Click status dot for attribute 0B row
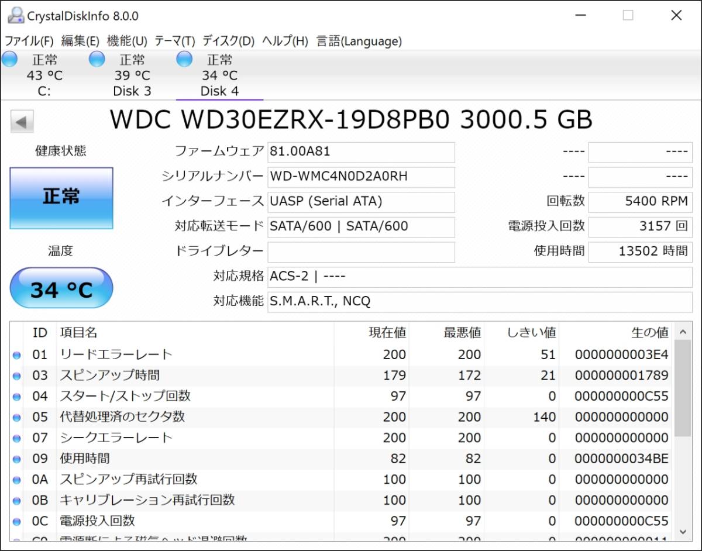The height and width of the screenshot is (551, 702). click(16, 501)
